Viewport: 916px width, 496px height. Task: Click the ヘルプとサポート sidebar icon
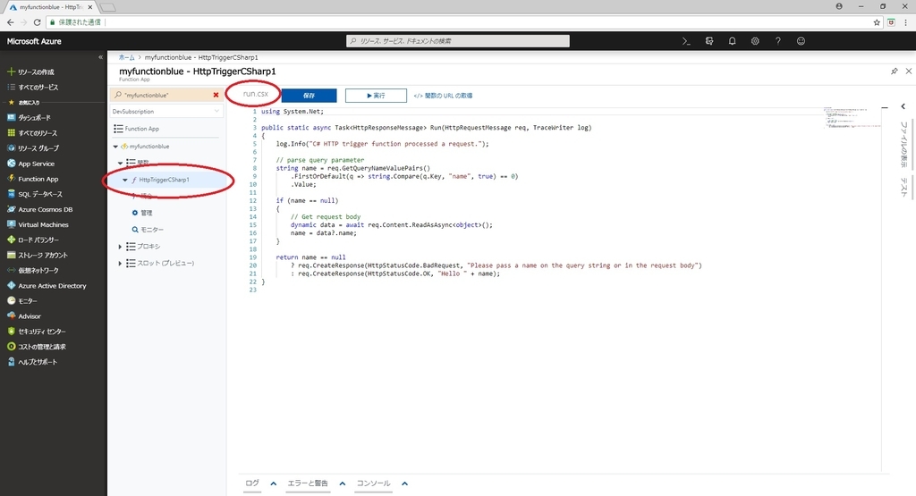point(11,362)
